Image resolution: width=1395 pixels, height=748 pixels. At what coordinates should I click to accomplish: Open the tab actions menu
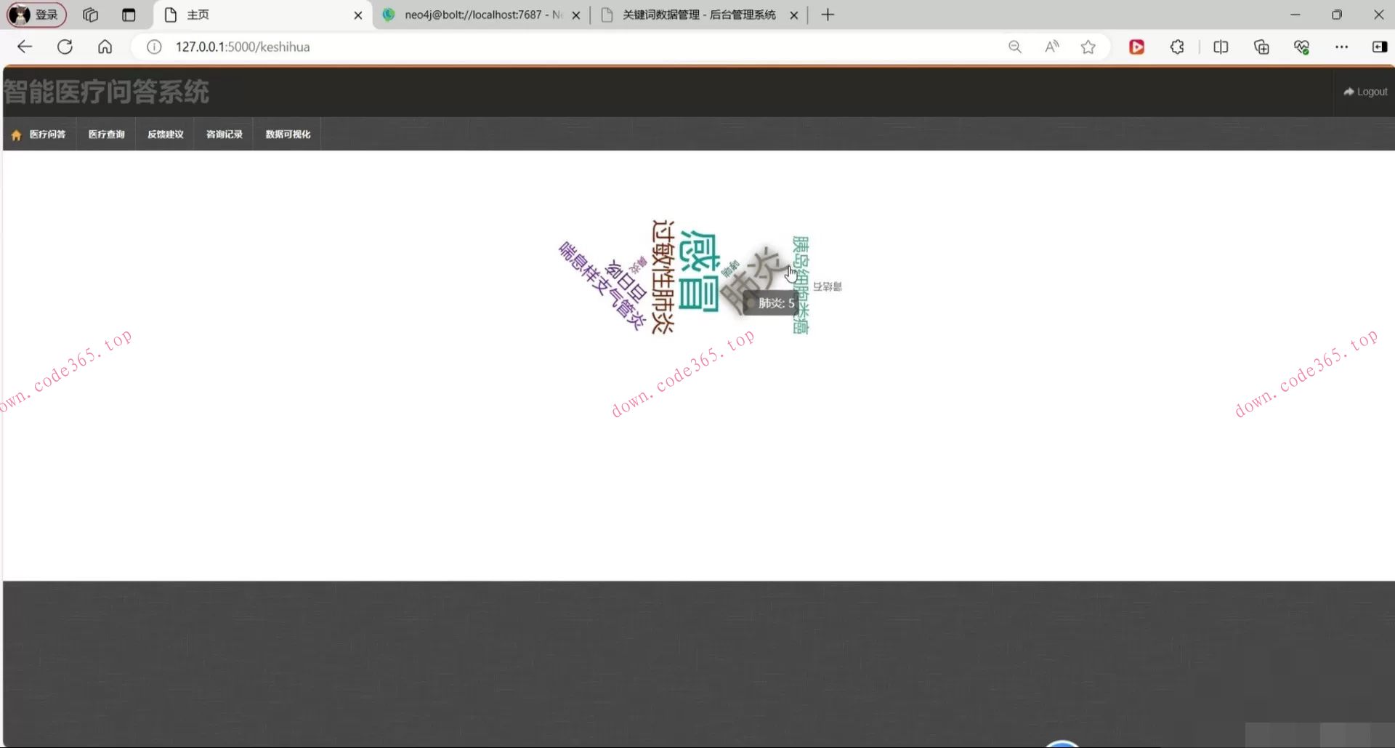point(129,15)
